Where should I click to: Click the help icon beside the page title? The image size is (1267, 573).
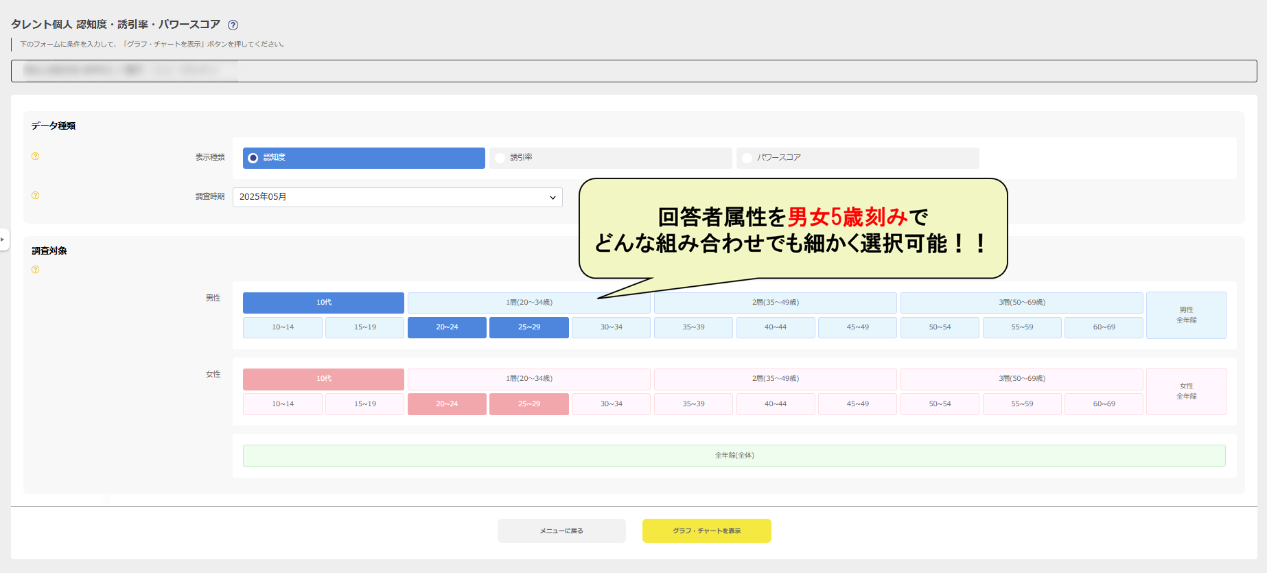tap(233, 25)
